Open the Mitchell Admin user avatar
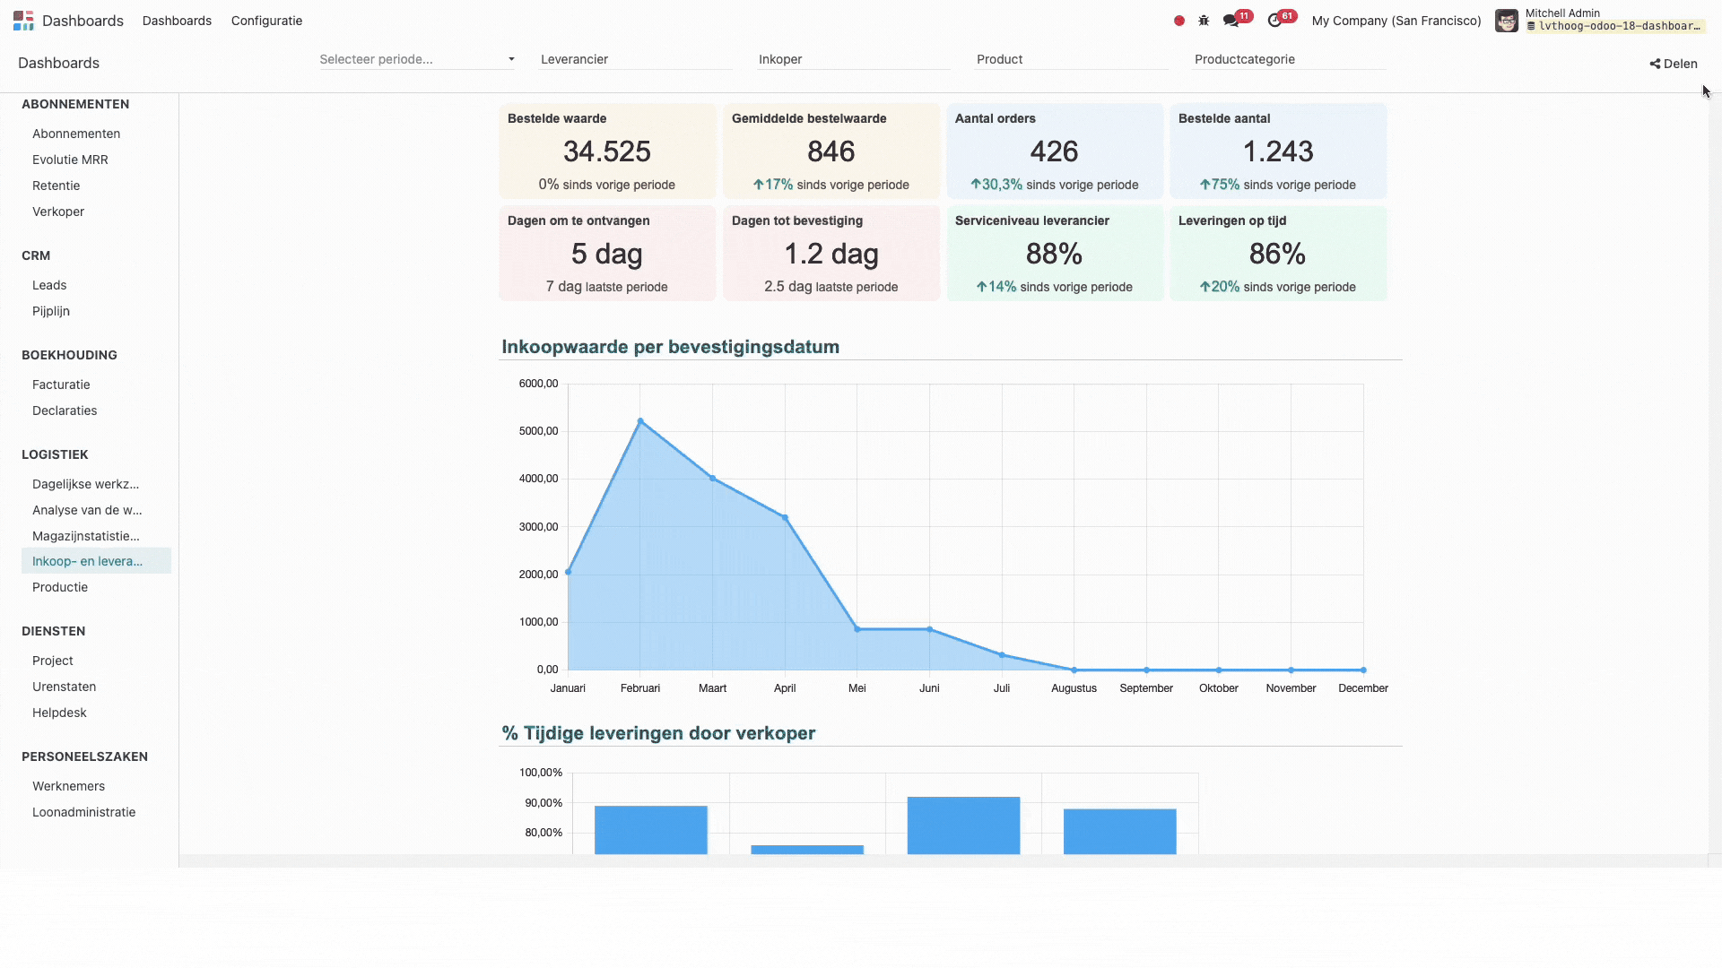The height and width of the screenshot is (968, 1722). (1507, 20)
